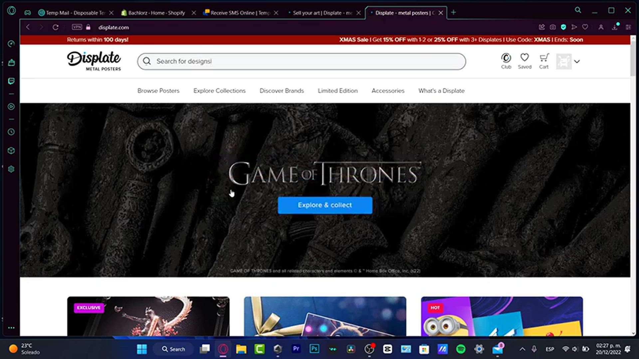Click the site padlock security icon
Viewport: 639px width, 359px height.
pyautogui.click(x=88, y=27)
